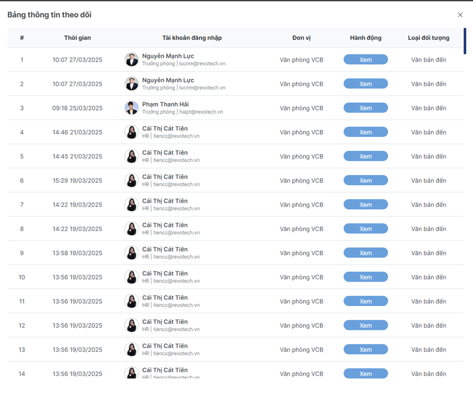This screenshot has height=395, width=473.
Task: Click Xem button in row 6
Action: [366, 180]
